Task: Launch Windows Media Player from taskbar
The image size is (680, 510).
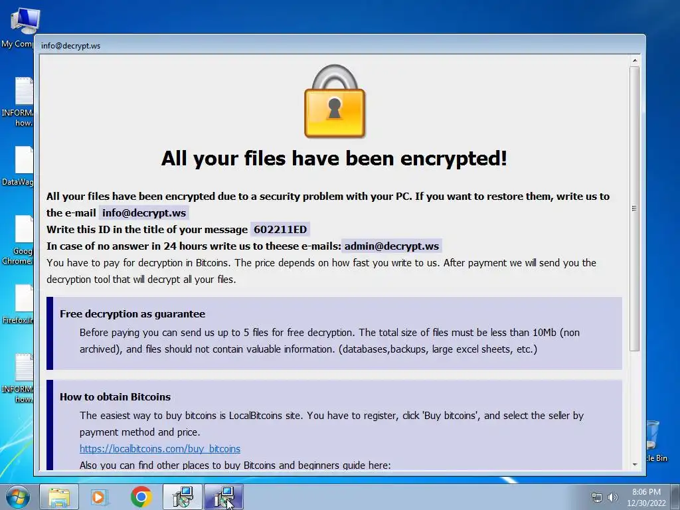Action: point(100,497)
